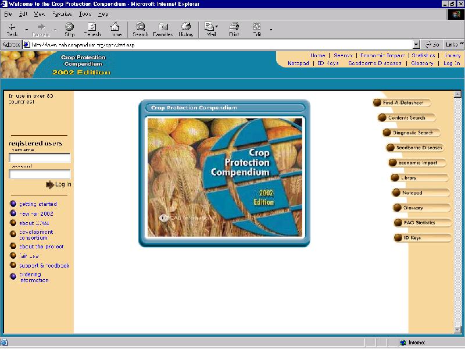The image size is (465, 349).
Task: Open FAO Statistics from the right panel
Action: [423, 223]
